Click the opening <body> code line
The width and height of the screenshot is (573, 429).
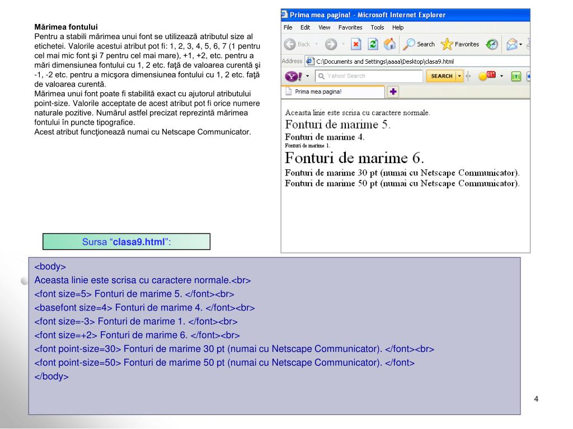[x=50, y=266]
